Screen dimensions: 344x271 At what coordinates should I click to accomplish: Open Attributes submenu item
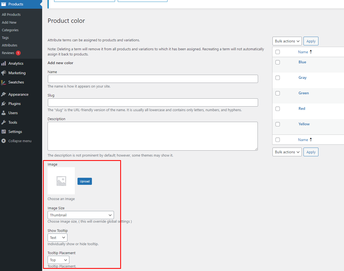(x=10, y=45)
